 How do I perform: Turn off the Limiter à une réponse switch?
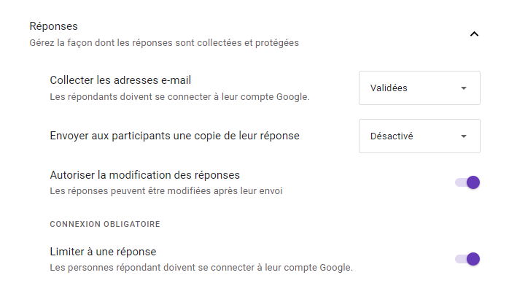click(467, 258)
